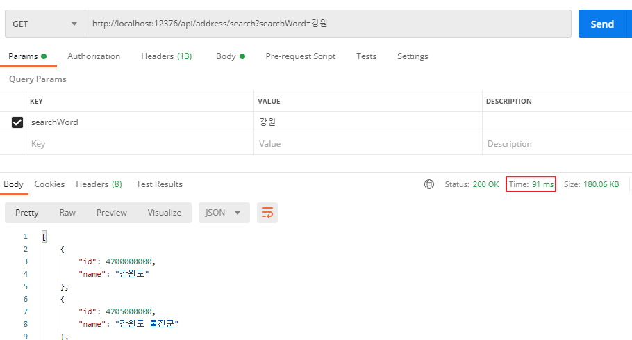Image resolution: width=632 pixels, height=340 pixels.
Task: Open the Test Results tab
Action: pyautogui.click(x=159, y=184)
